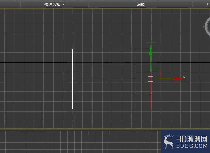Image resolution: width=210 pixels, height=153 pixels.
Task: Open the 编辑 ribbon panel
Action: [x=141, y=5]
